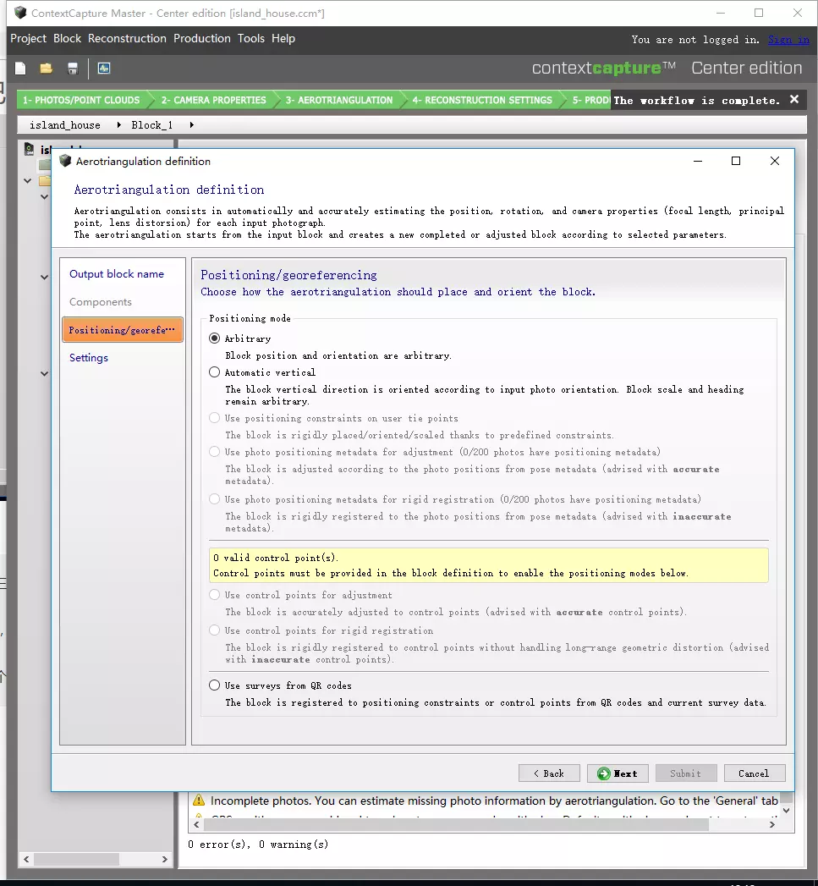This screenshot has height=886, width=818.
Task: Go to Settings step in sidebar
Action: point(88,358)
